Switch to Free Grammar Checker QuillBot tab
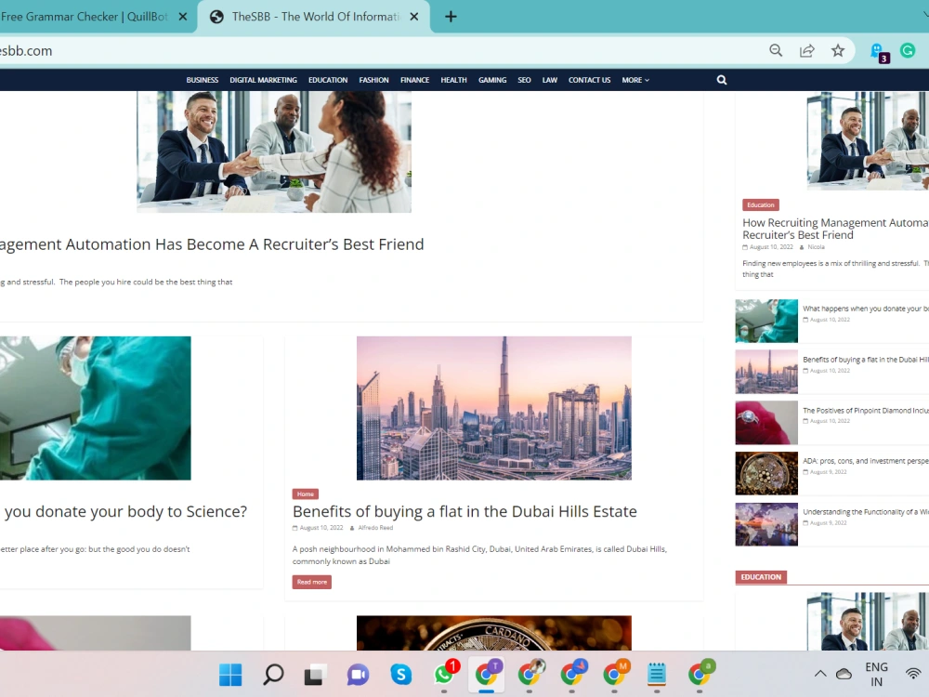The image size is (929, 697). [95, 17]
